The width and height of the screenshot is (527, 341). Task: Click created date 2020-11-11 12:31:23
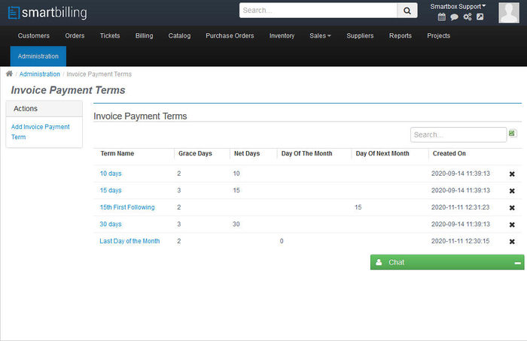click(x=461, y=207)
